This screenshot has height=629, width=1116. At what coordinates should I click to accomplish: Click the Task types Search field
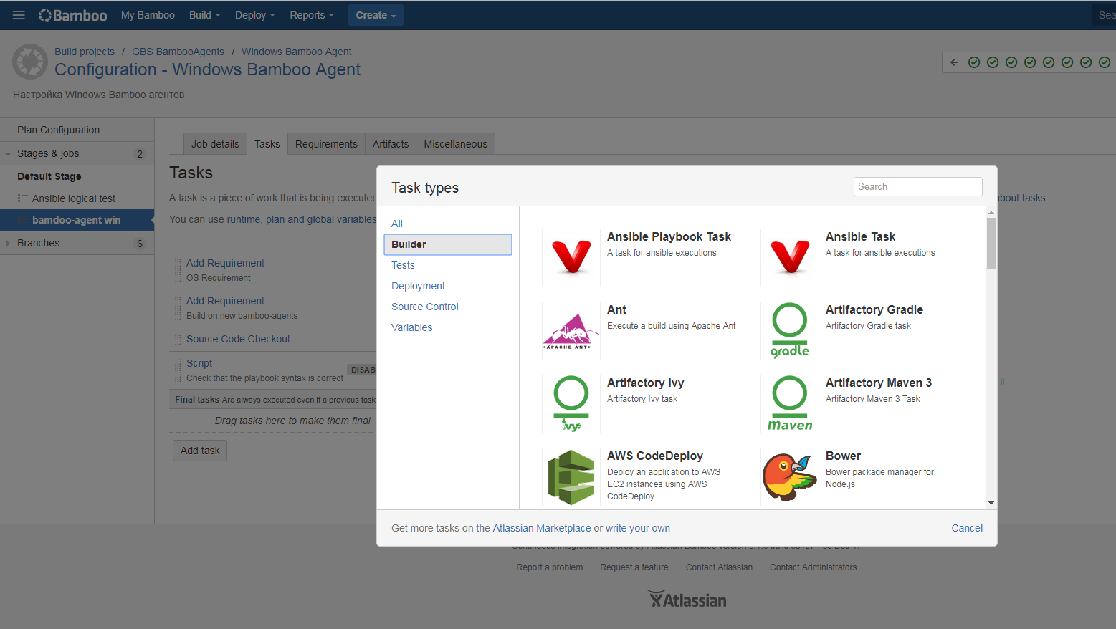tap(917, 186)
